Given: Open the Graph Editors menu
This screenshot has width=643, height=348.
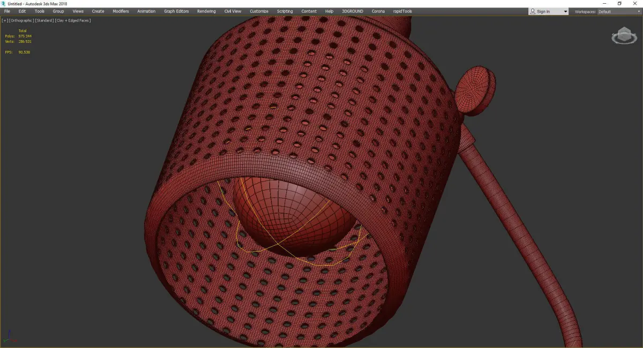Looking at the screenshot, I should [176, 11].
